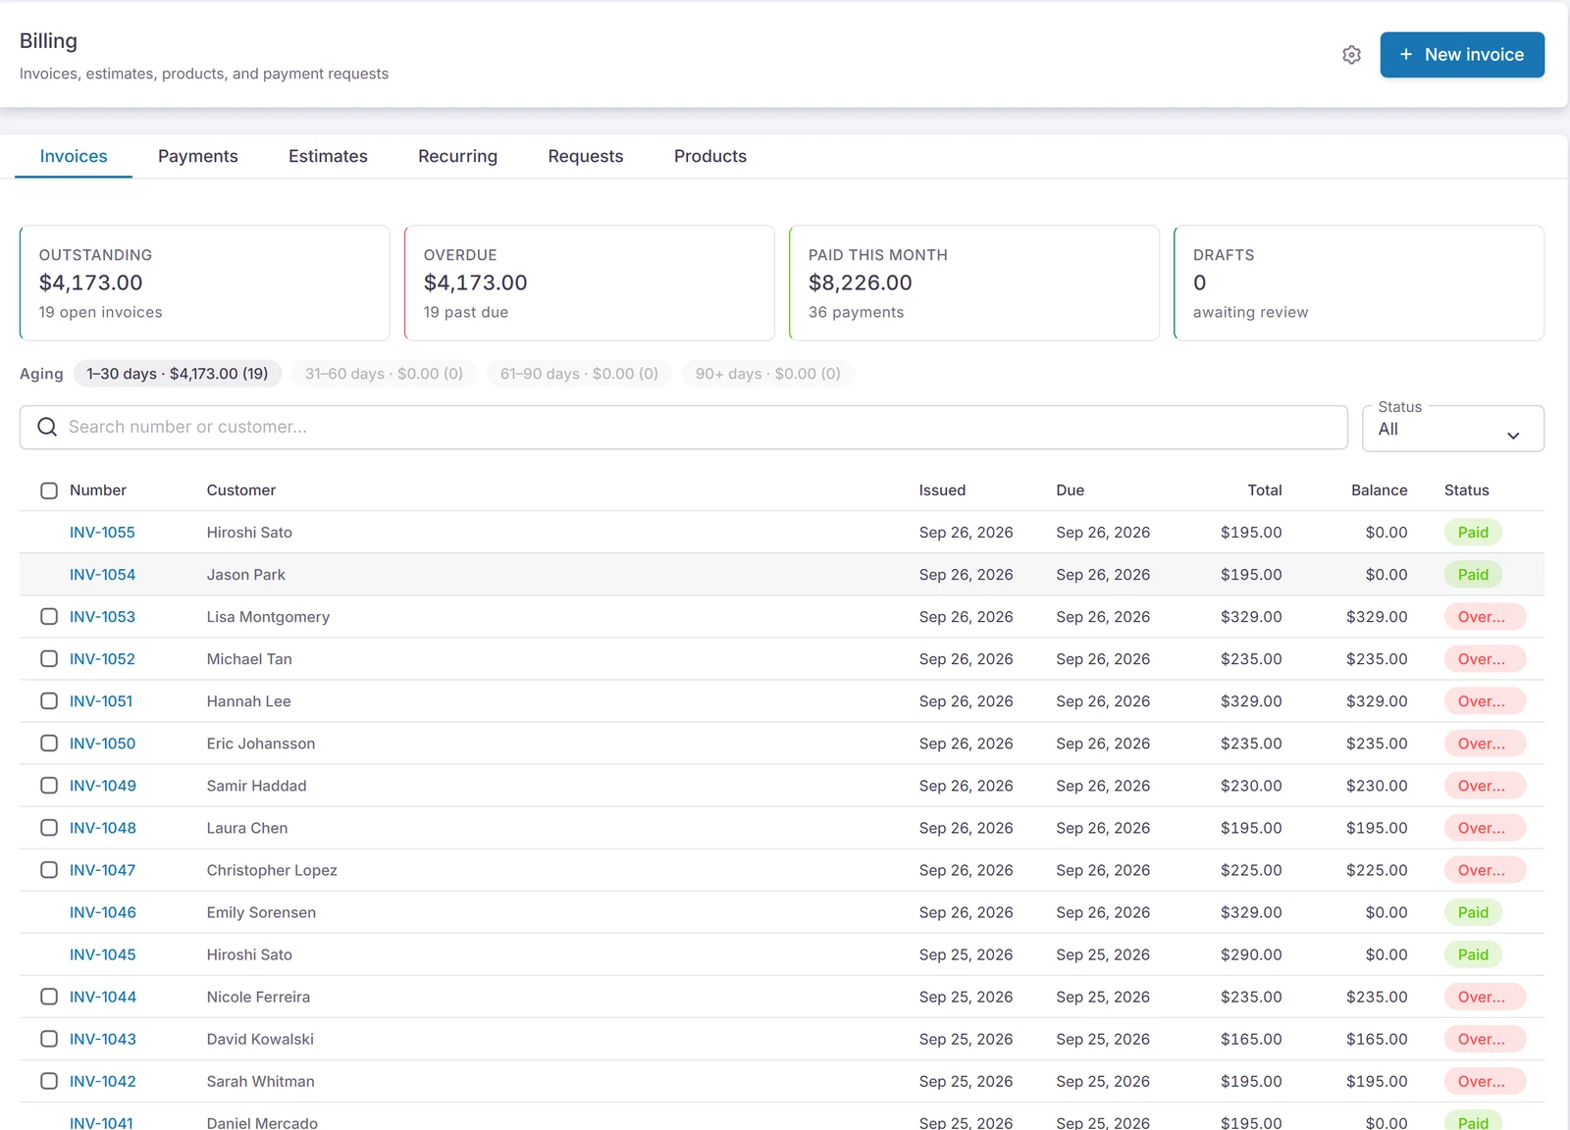Tick the checkbox for INV-1049
Image resolution: width=1570 pixels, height=1130 pixels.
click(49, 786)
